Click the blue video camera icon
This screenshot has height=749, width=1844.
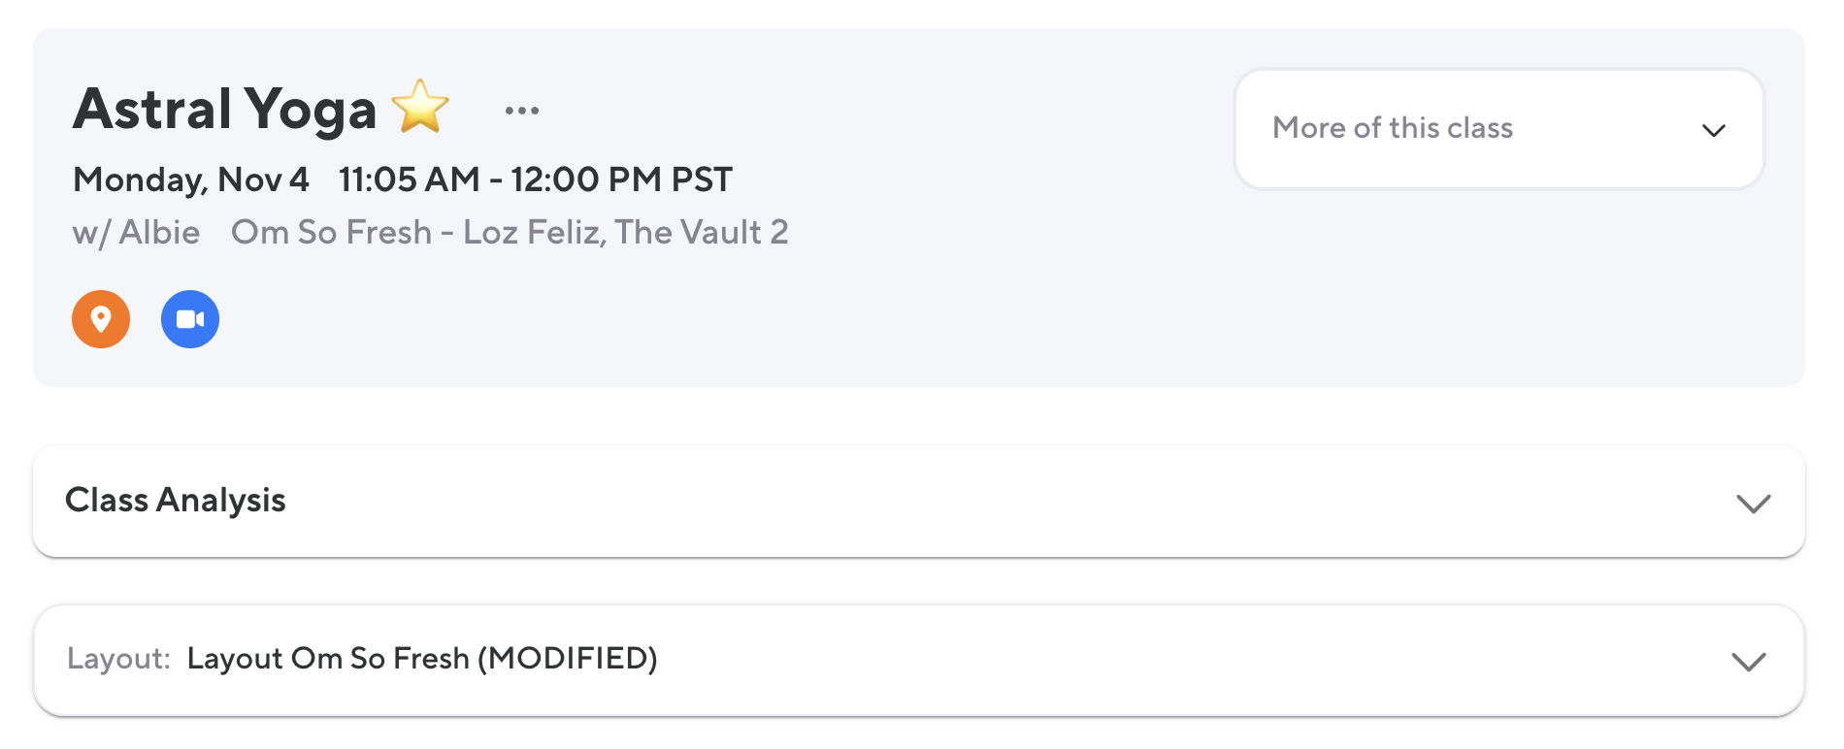click(190, 319)
